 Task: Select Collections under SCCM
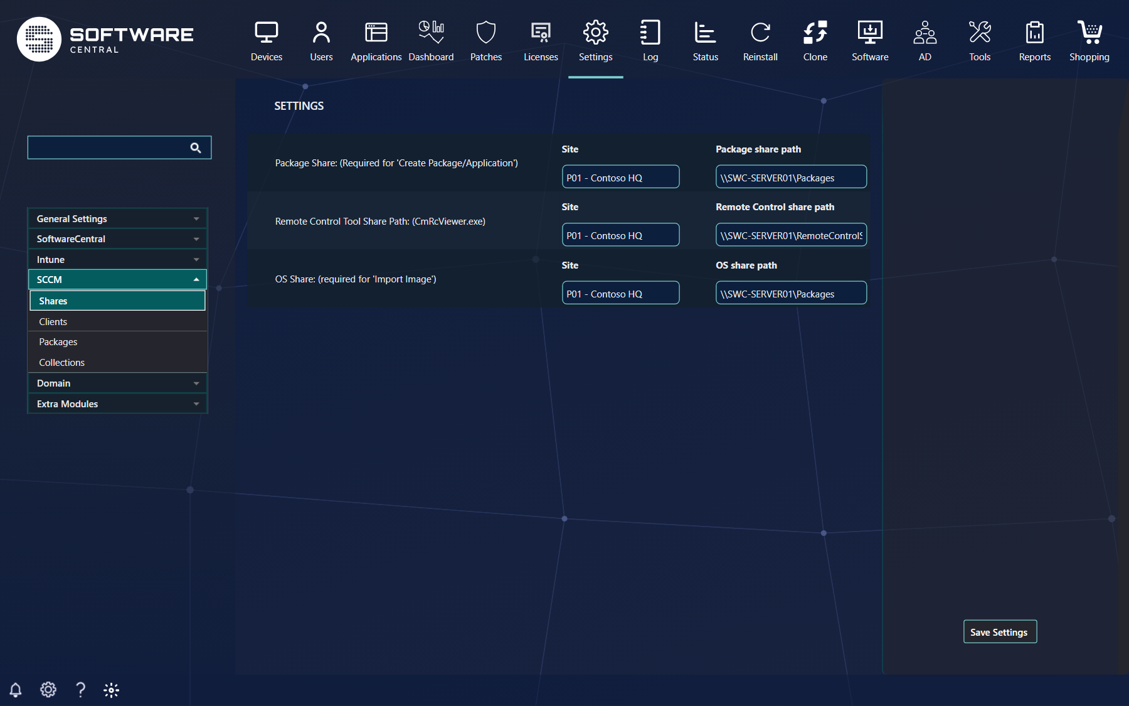click(117, 362)
